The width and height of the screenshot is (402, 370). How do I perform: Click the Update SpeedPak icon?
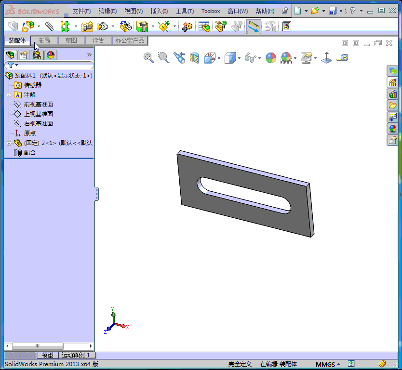click(x=270, y=26)
